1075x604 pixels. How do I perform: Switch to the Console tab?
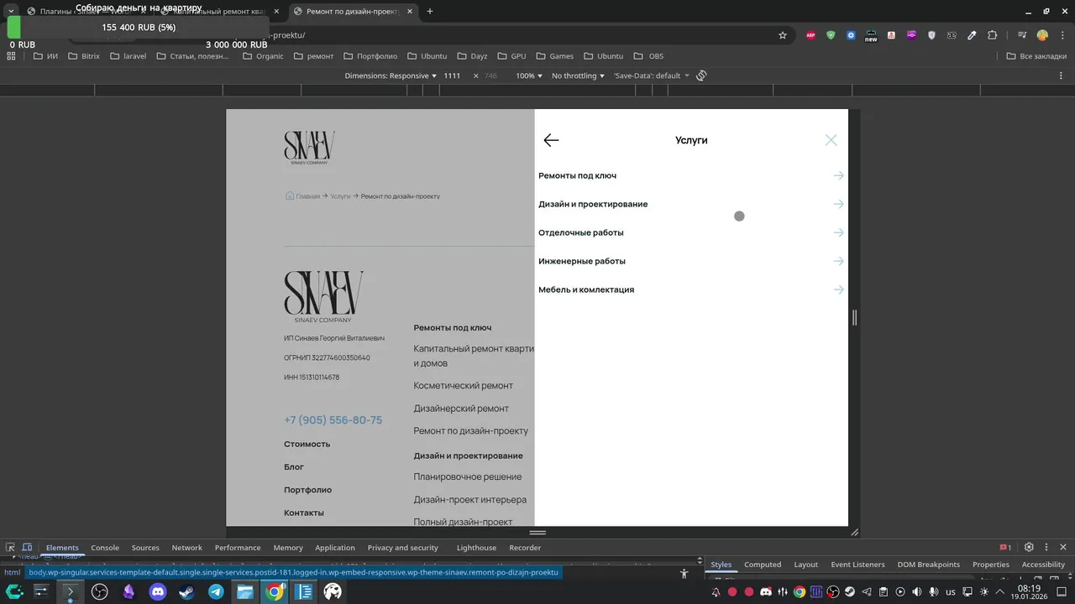pyautogui.click(x=105, y=548)
